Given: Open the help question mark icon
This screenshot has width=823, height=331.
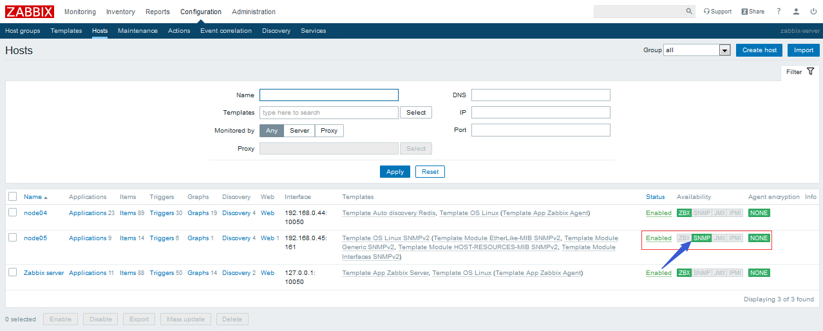Looking at the screenshot, I should (779, 12).
